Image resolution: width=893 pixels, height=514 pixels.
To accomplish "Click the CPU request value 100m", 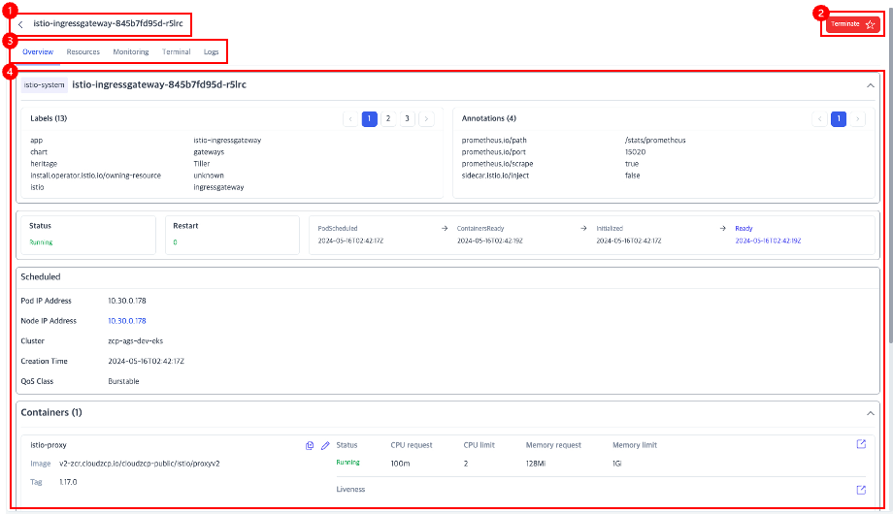I will coord(400,464).
